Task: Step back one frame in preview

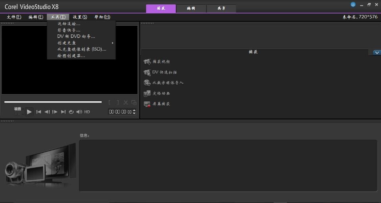Action: click(x=47, y=112)
